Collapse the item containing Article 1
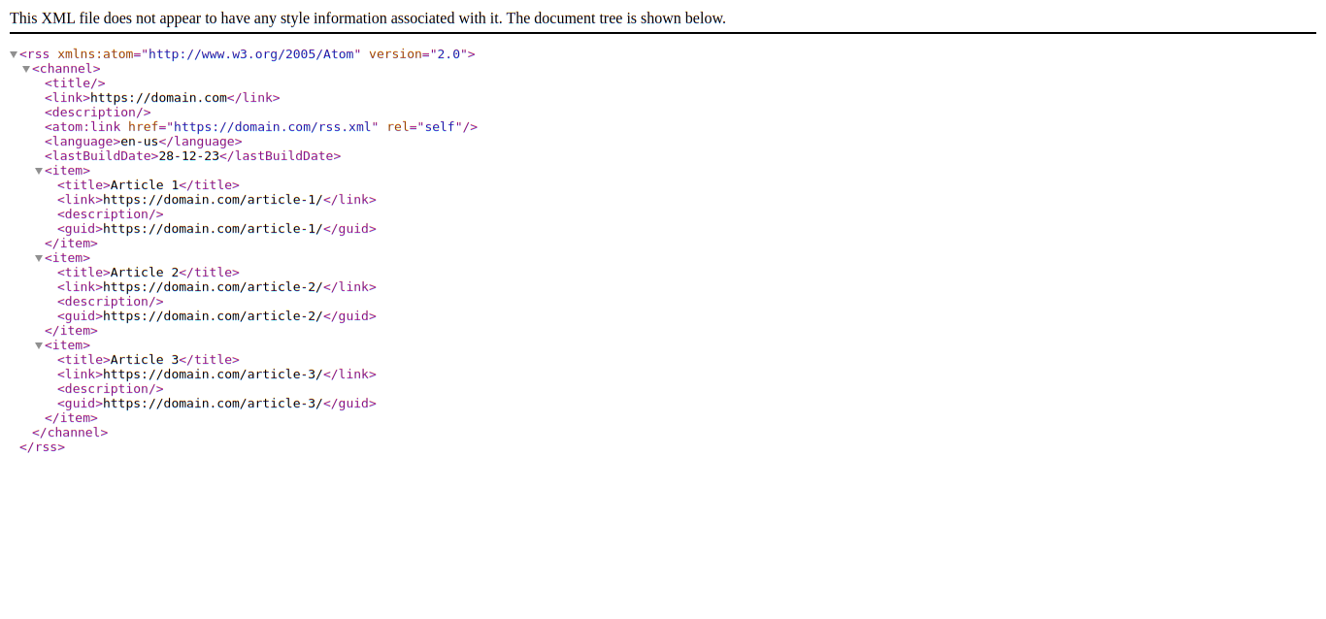The image size is (1326, 619). click(39, 171)
